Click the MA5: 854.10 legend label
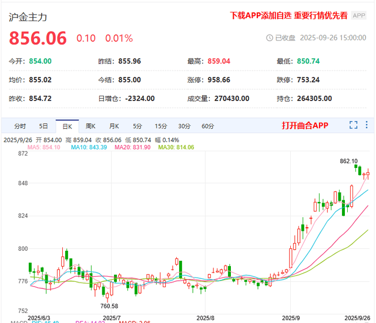Viewport: 376px width, 323px height. click(43, 147)
